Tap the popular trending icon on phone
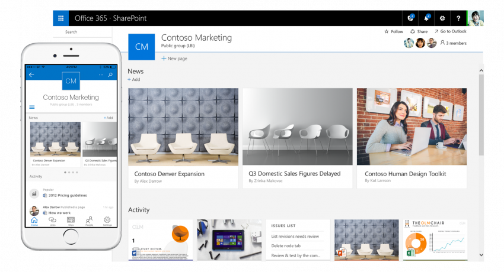The image size is (504, 272). [x=34, y=193]
